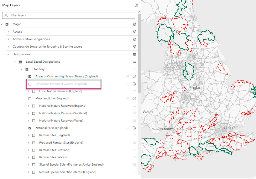
Task: Click reorder handle for National Nature Reserves (Scotland)
Action: click(x=134, y=113)
